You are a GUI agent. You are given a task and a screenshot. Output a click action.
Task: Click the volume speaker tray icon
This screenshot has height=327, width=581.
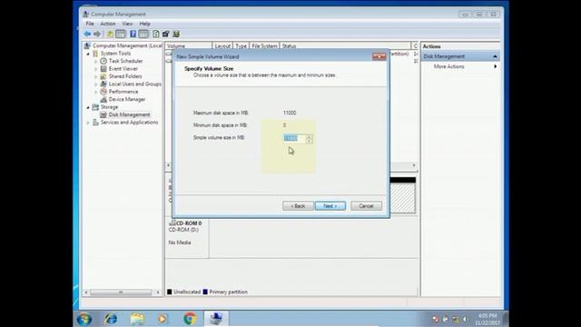[x=466, y=319]
